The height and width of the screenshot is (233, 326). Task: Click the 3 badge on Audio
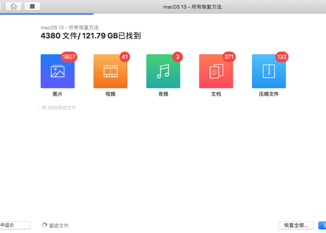click(x=177, y=57)
